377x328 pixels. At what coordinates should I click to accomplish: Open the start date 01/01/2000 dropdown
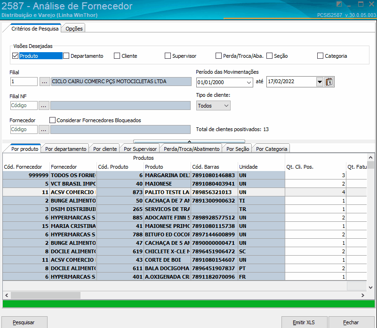pyautogui.click(x=249, y=82)
